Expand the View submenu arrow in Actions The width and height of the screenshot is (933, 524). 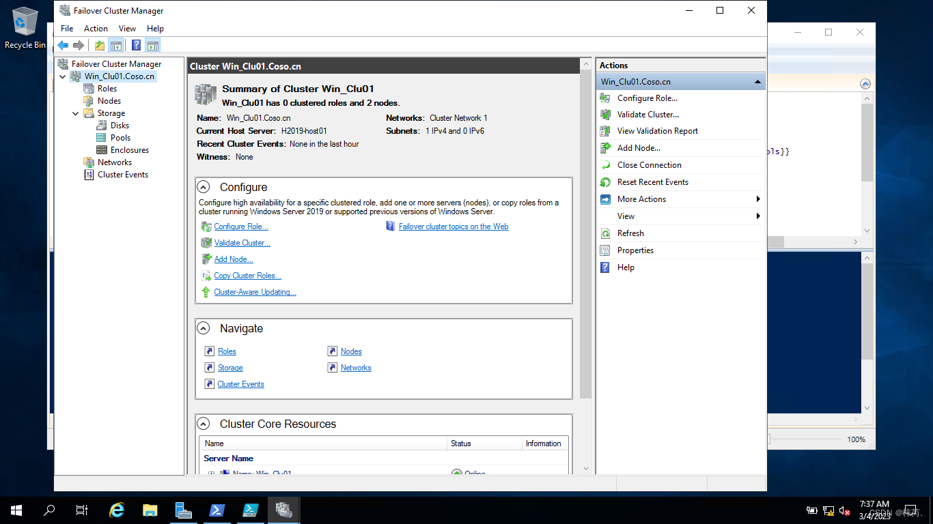[758, 216]
